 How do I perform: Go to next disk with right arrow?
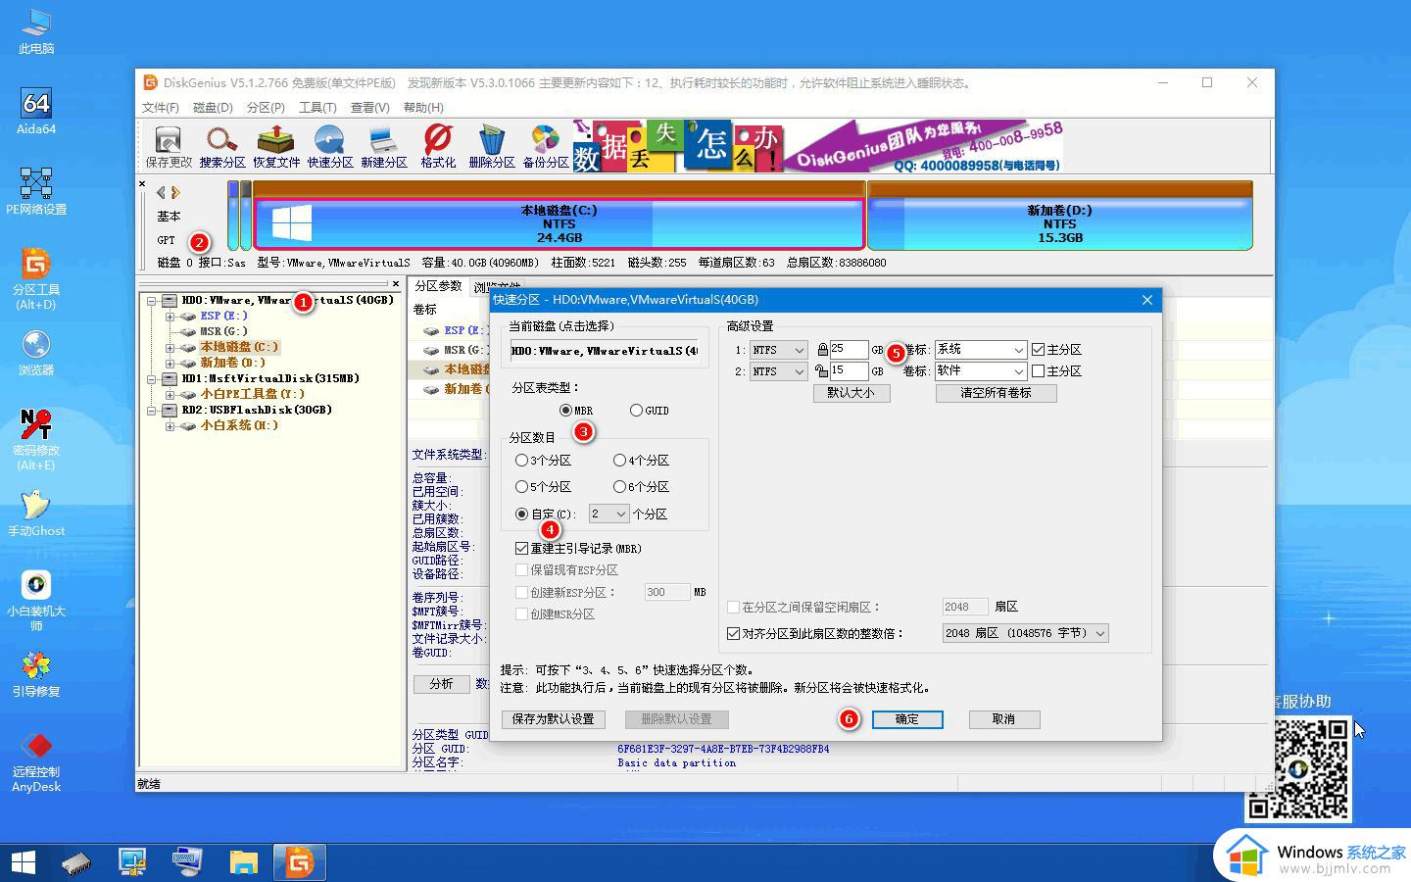click(x=176, y=192)
